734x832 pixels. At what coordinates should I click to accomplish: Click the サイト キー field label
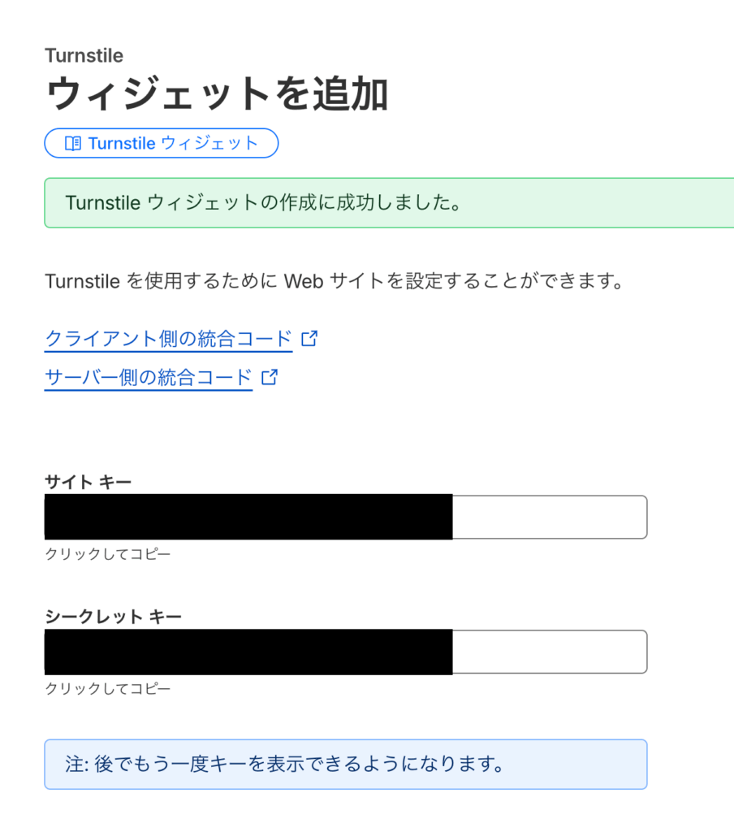(88, 483)
